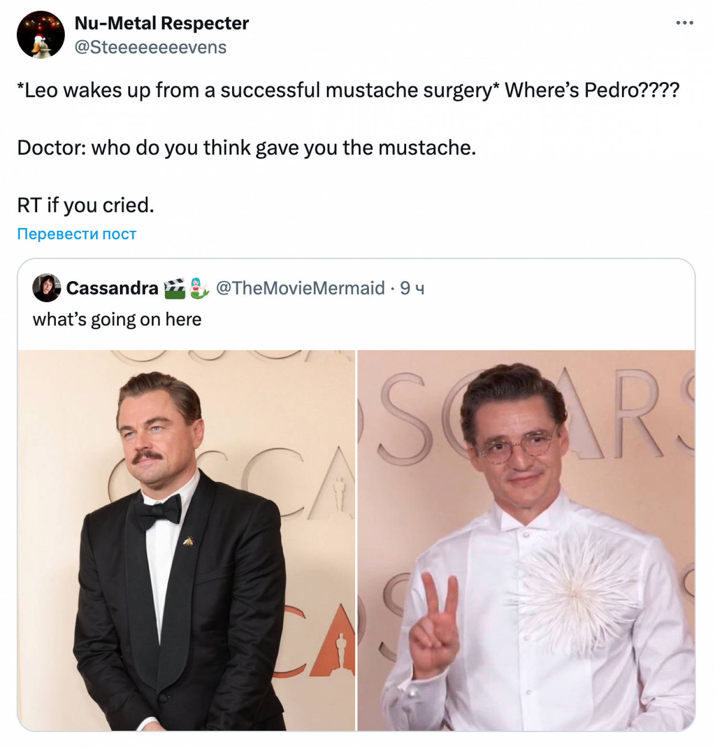Open the left photo with black tuxedo
Image resolution: width=715 pixels, height=747 pixels.
click(186, 540)
